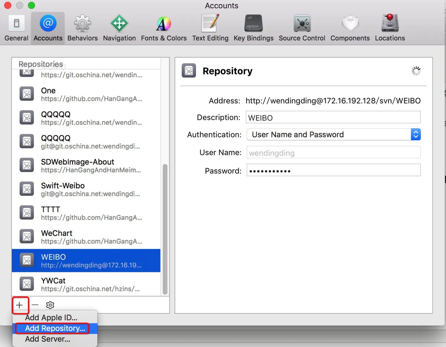Image resolution: width=446 pixels, height=347 pixels.
Task: Click the plus add account button
Action: (x=20, y=305)
